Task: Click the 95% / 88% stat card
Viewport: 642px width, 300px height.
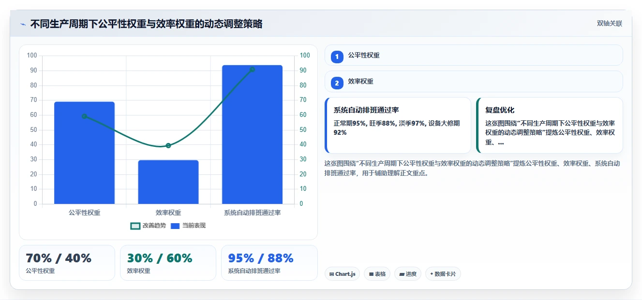Action: [269, 263]
